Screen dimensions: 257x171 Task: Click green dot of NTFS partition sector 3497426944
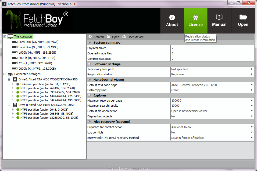pyautogui.click(x=18, y=101)
